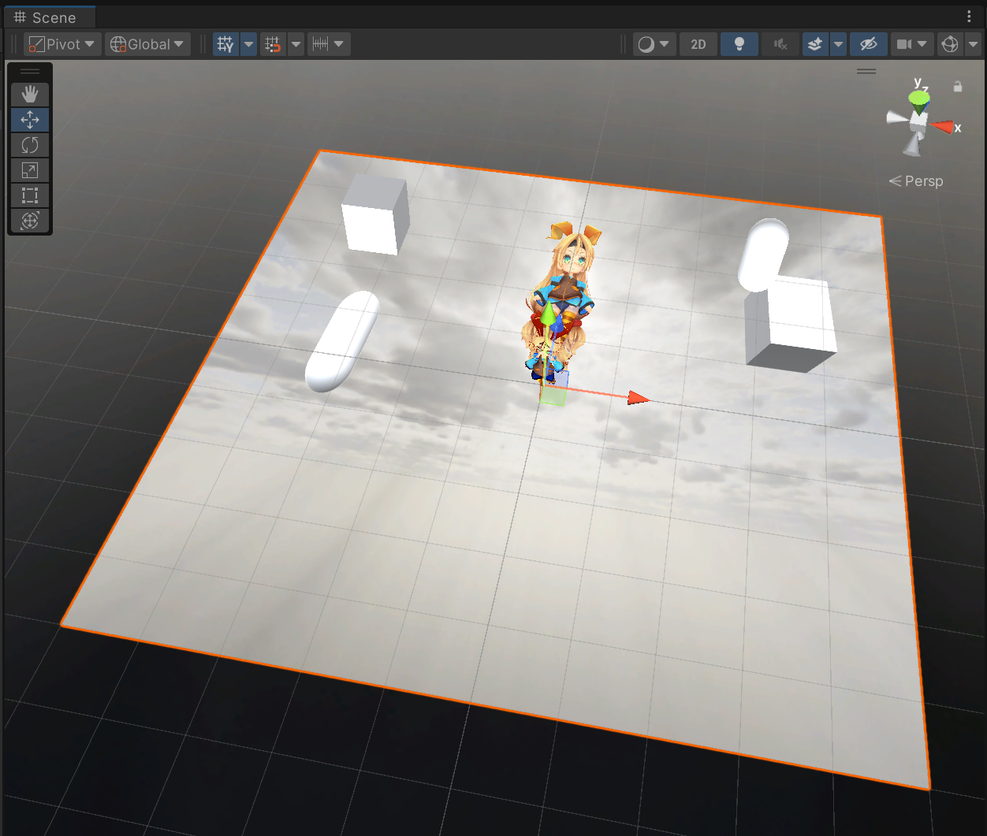The width and height of the screenshot is (987, 836).
Task: Toggle Persp/Iso projection label
Action: [916, 181]
